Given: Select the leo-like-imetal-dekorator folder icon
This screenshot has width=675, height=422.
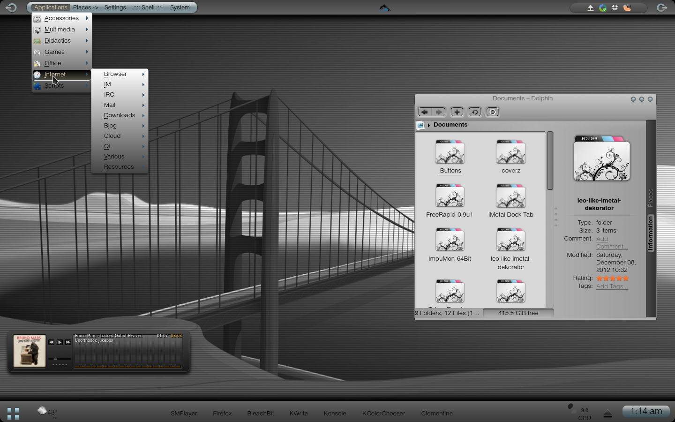Looking at the screenshot, I should tap(511, 240).
